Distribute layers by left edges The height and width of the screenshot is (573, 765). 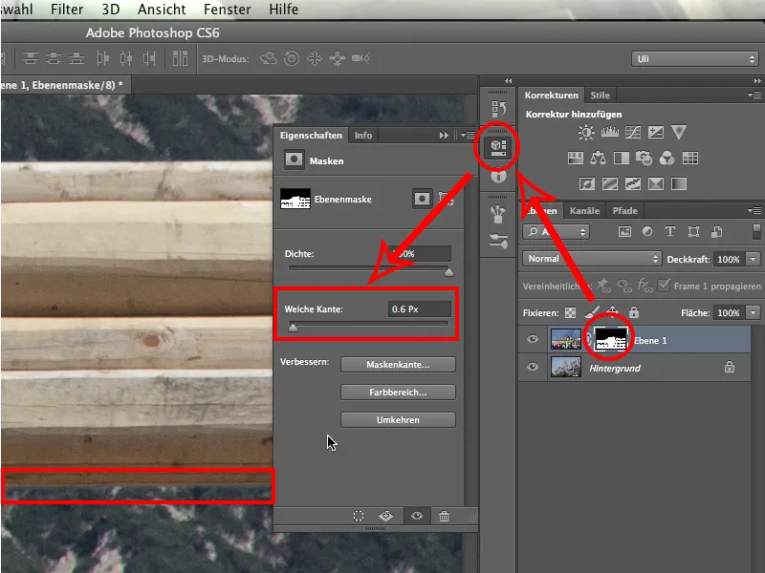102,58
